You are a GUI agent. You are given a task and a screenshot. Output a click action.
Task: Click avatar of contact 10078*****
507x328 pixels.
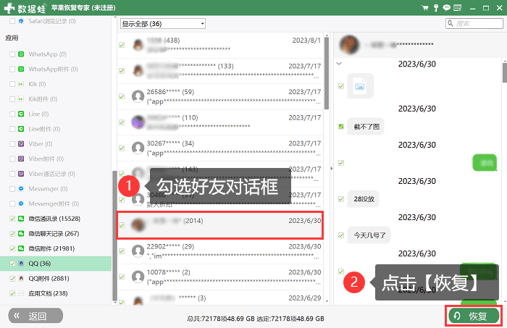[138, 277]
